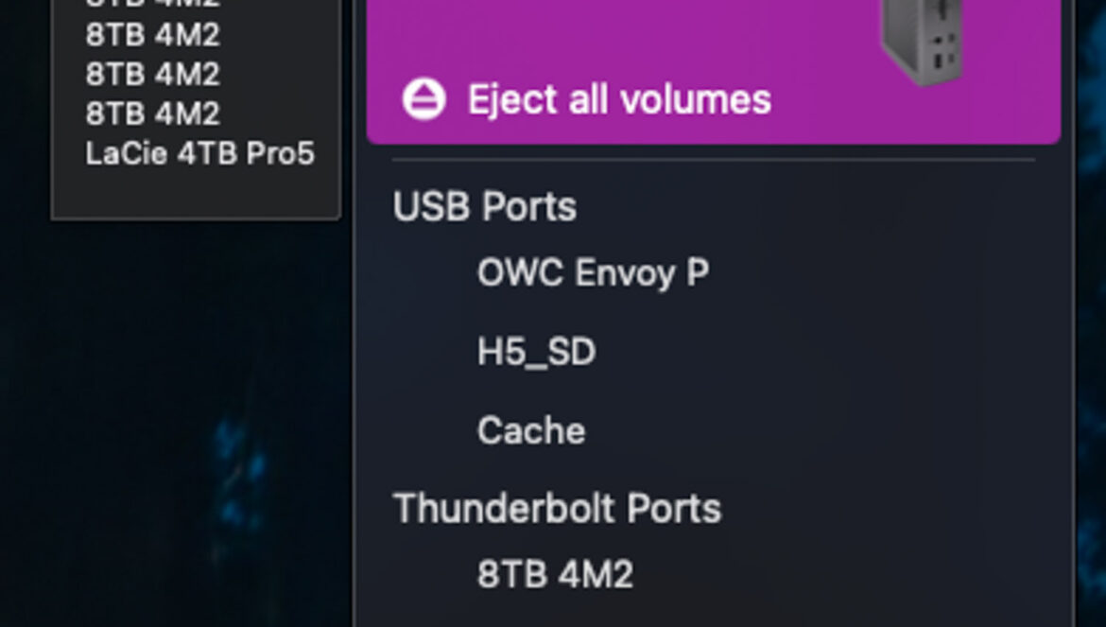Collapse the Thunderbolt Ports section heading
1106x627 pixels.
coord(557,509)
